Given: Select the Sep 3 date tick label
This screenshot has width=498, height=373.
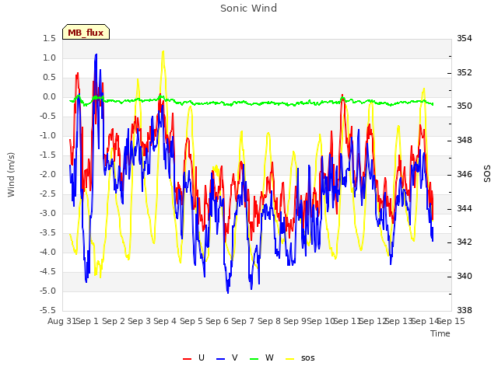Looking at the screenshot, I should [x=139, y=321].
